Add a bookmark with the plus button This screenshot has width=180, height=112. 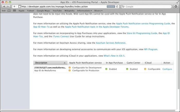point(14,6)
